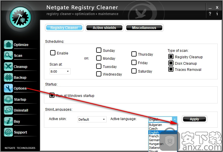Open the Scan section label
The width and height of the screenshot is (223, 152).
click(x=18, y=55)
